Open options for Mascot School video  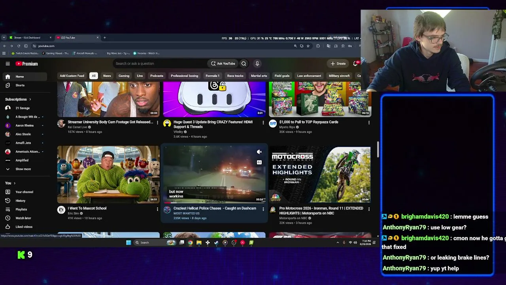157,209
